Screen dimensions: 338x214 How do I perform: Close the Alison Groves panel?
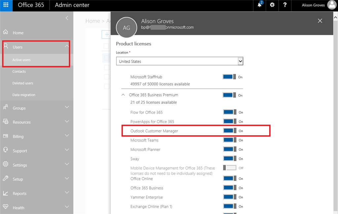(320, 21)
